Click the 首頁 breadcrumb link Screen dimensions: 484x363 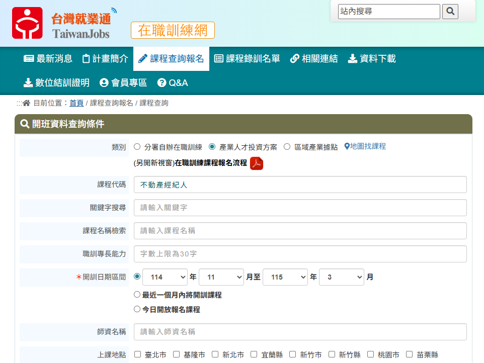(76, 103)
